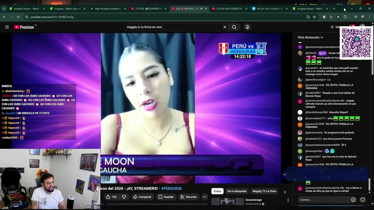This screenshot has width=374, height=210.
Task: Click the address bar URL
Action: [52, 17]
